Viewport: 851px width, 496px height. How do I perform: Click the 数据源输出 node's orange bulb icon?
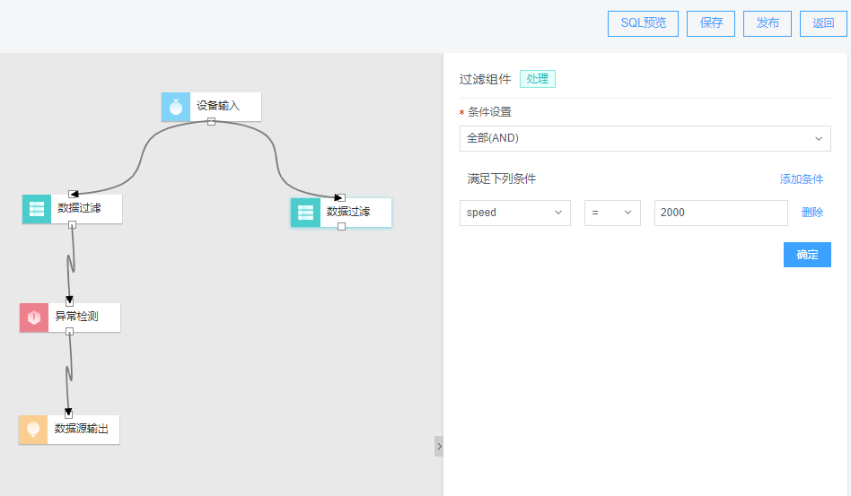point(33,430)
